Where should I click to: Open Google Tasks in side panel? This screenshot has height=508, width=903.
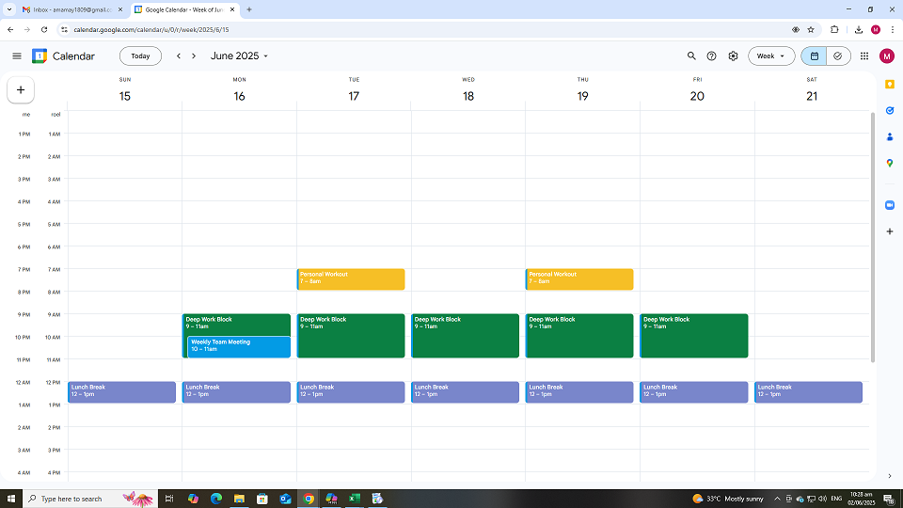tap(890, 111)
